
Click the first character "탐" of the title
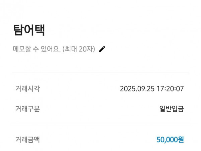[18, 30]
